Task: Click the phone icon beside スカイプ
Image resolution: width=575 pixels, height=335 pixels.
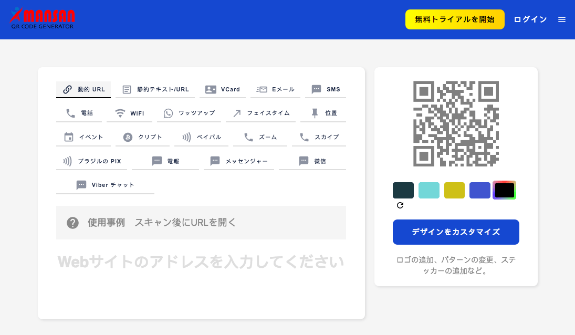Action: point(305,137)
